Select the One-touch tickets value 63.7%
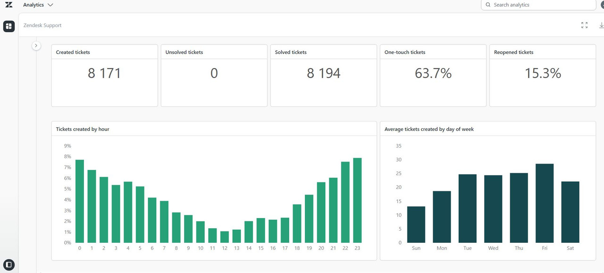The image size is (604, 273). coord(433,73)
